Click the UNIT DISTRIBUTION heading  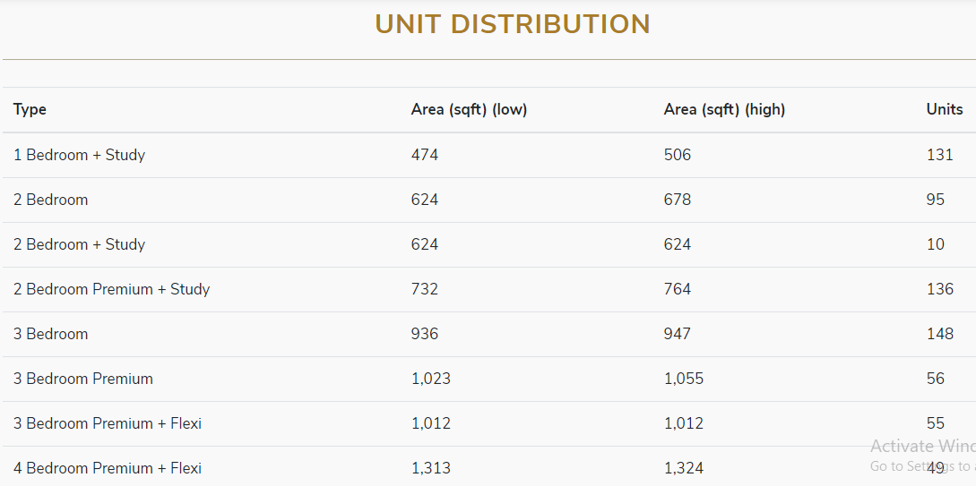pyautogui.click(x=513, y=24)
